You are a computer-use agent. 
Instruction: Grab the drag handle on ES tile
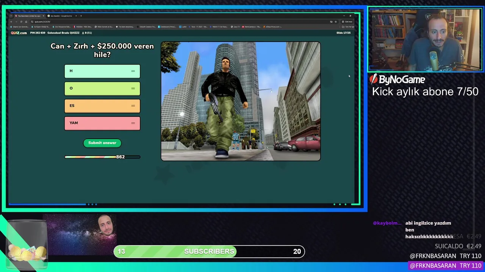[133, 106]
